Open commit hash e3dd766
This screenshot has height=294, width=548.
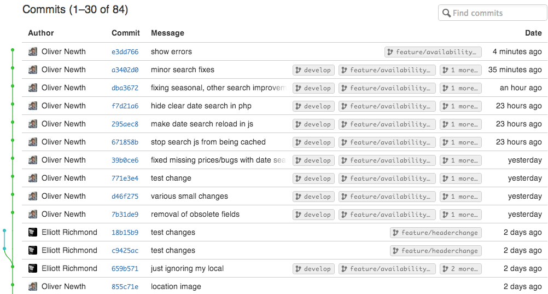[125, 52]
